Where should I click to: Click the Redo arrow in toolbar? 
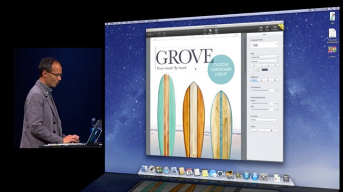164,34
